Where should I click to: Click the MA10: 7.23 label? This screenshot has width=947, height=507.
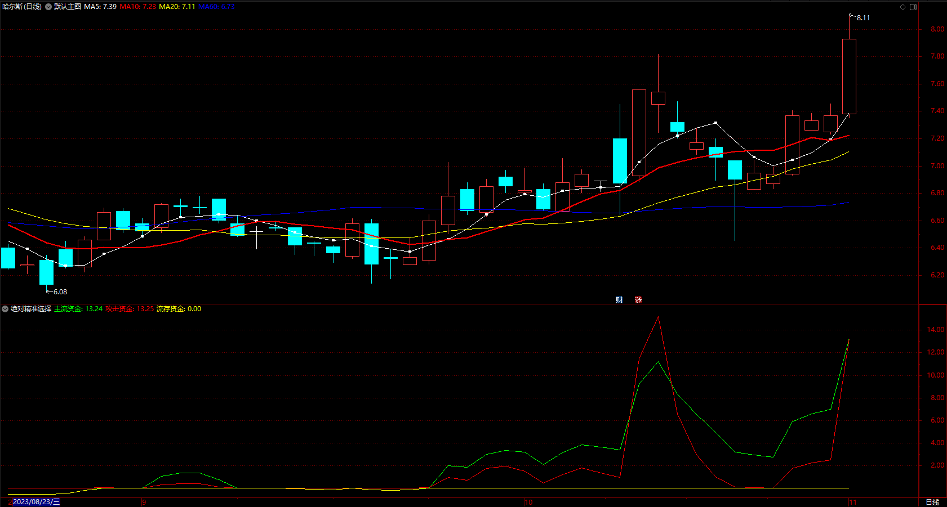[138, 7]
